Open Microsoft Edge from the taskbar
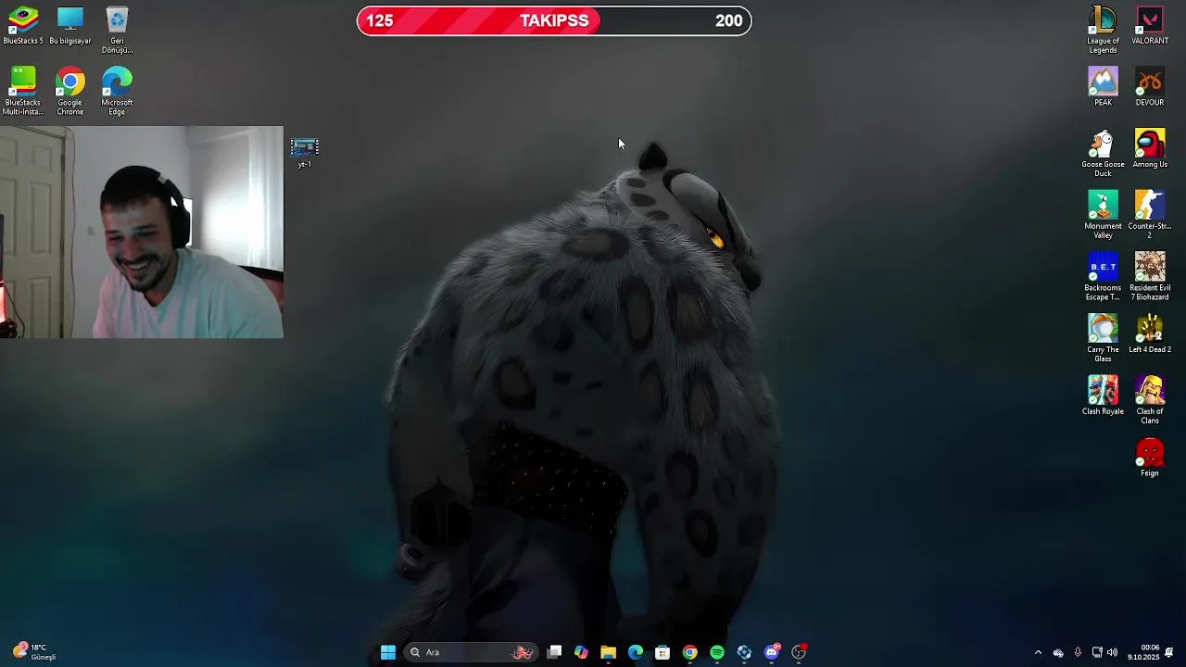 click(x=636, y=652)
